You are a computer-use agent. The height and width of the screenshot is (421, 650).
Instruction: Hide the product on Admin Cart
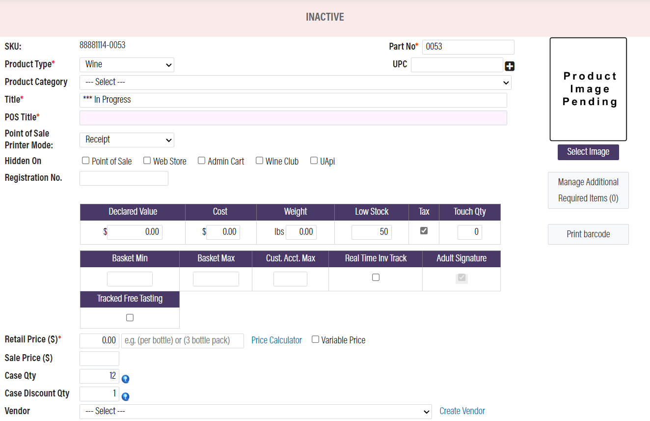point(201,160)
